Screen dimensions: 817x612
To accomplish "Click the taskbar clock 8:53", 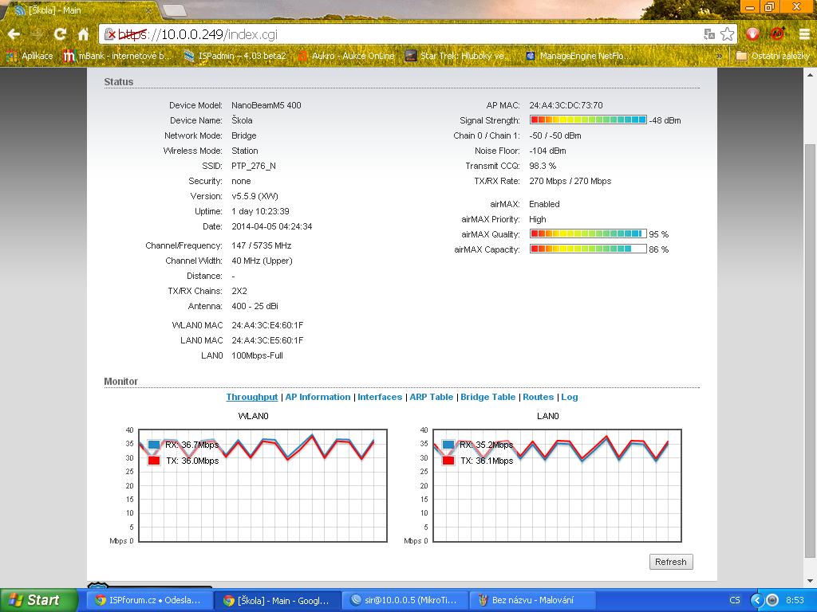I will [x=795, y=601].
